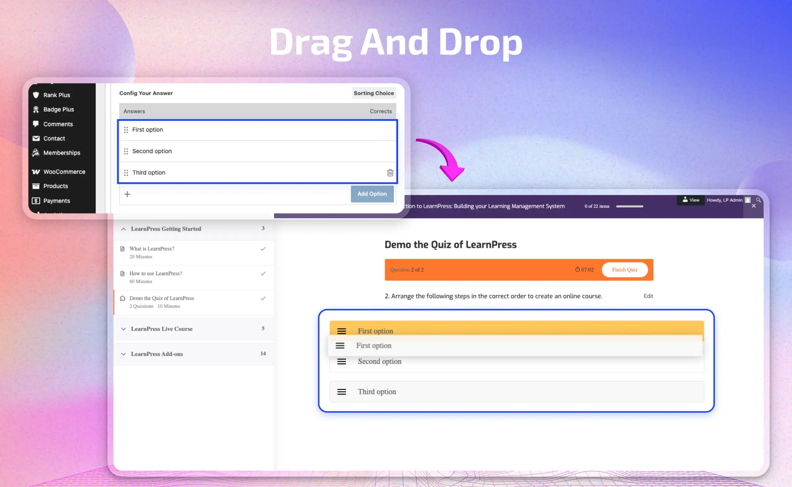Open the Badge Plus menu
Viewport: 792px width, 487px height.
point(58,110)
